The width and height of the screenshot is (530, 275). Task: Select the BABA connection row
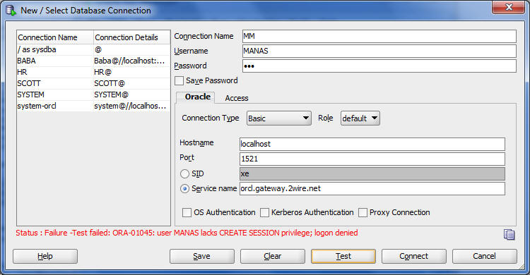93,61
